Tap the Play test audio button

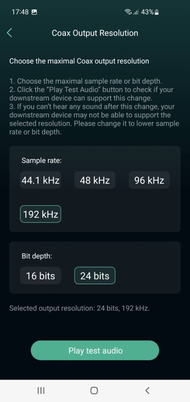pos(95,351)
